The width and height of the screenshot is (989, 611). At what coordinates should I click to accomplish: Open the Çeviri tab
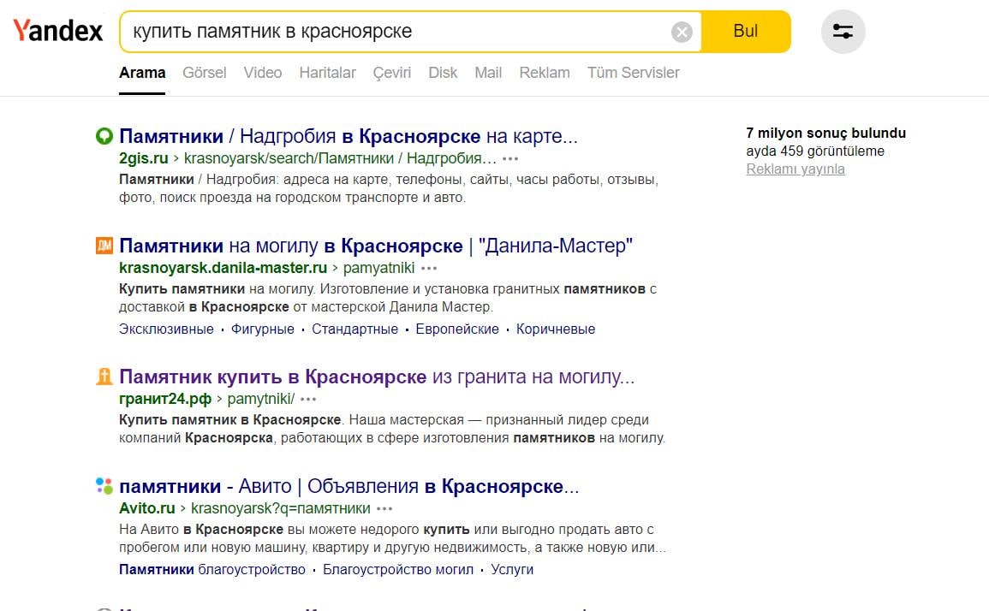coord(391,73)
